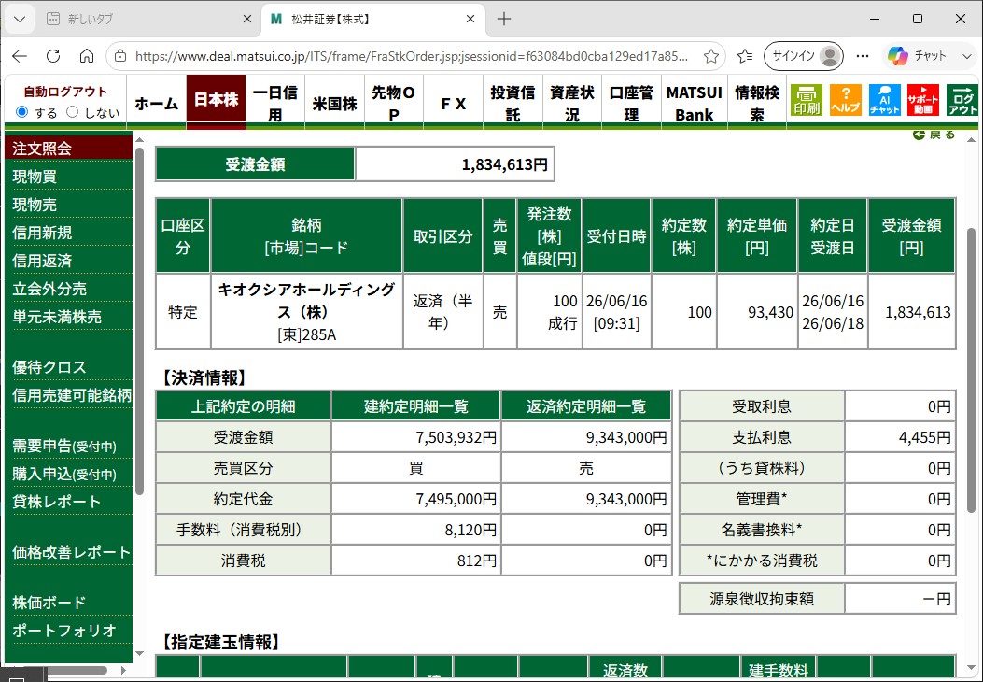Open a new browser tab plus icon
983x682 pixels.
click(x=504, y=20)
